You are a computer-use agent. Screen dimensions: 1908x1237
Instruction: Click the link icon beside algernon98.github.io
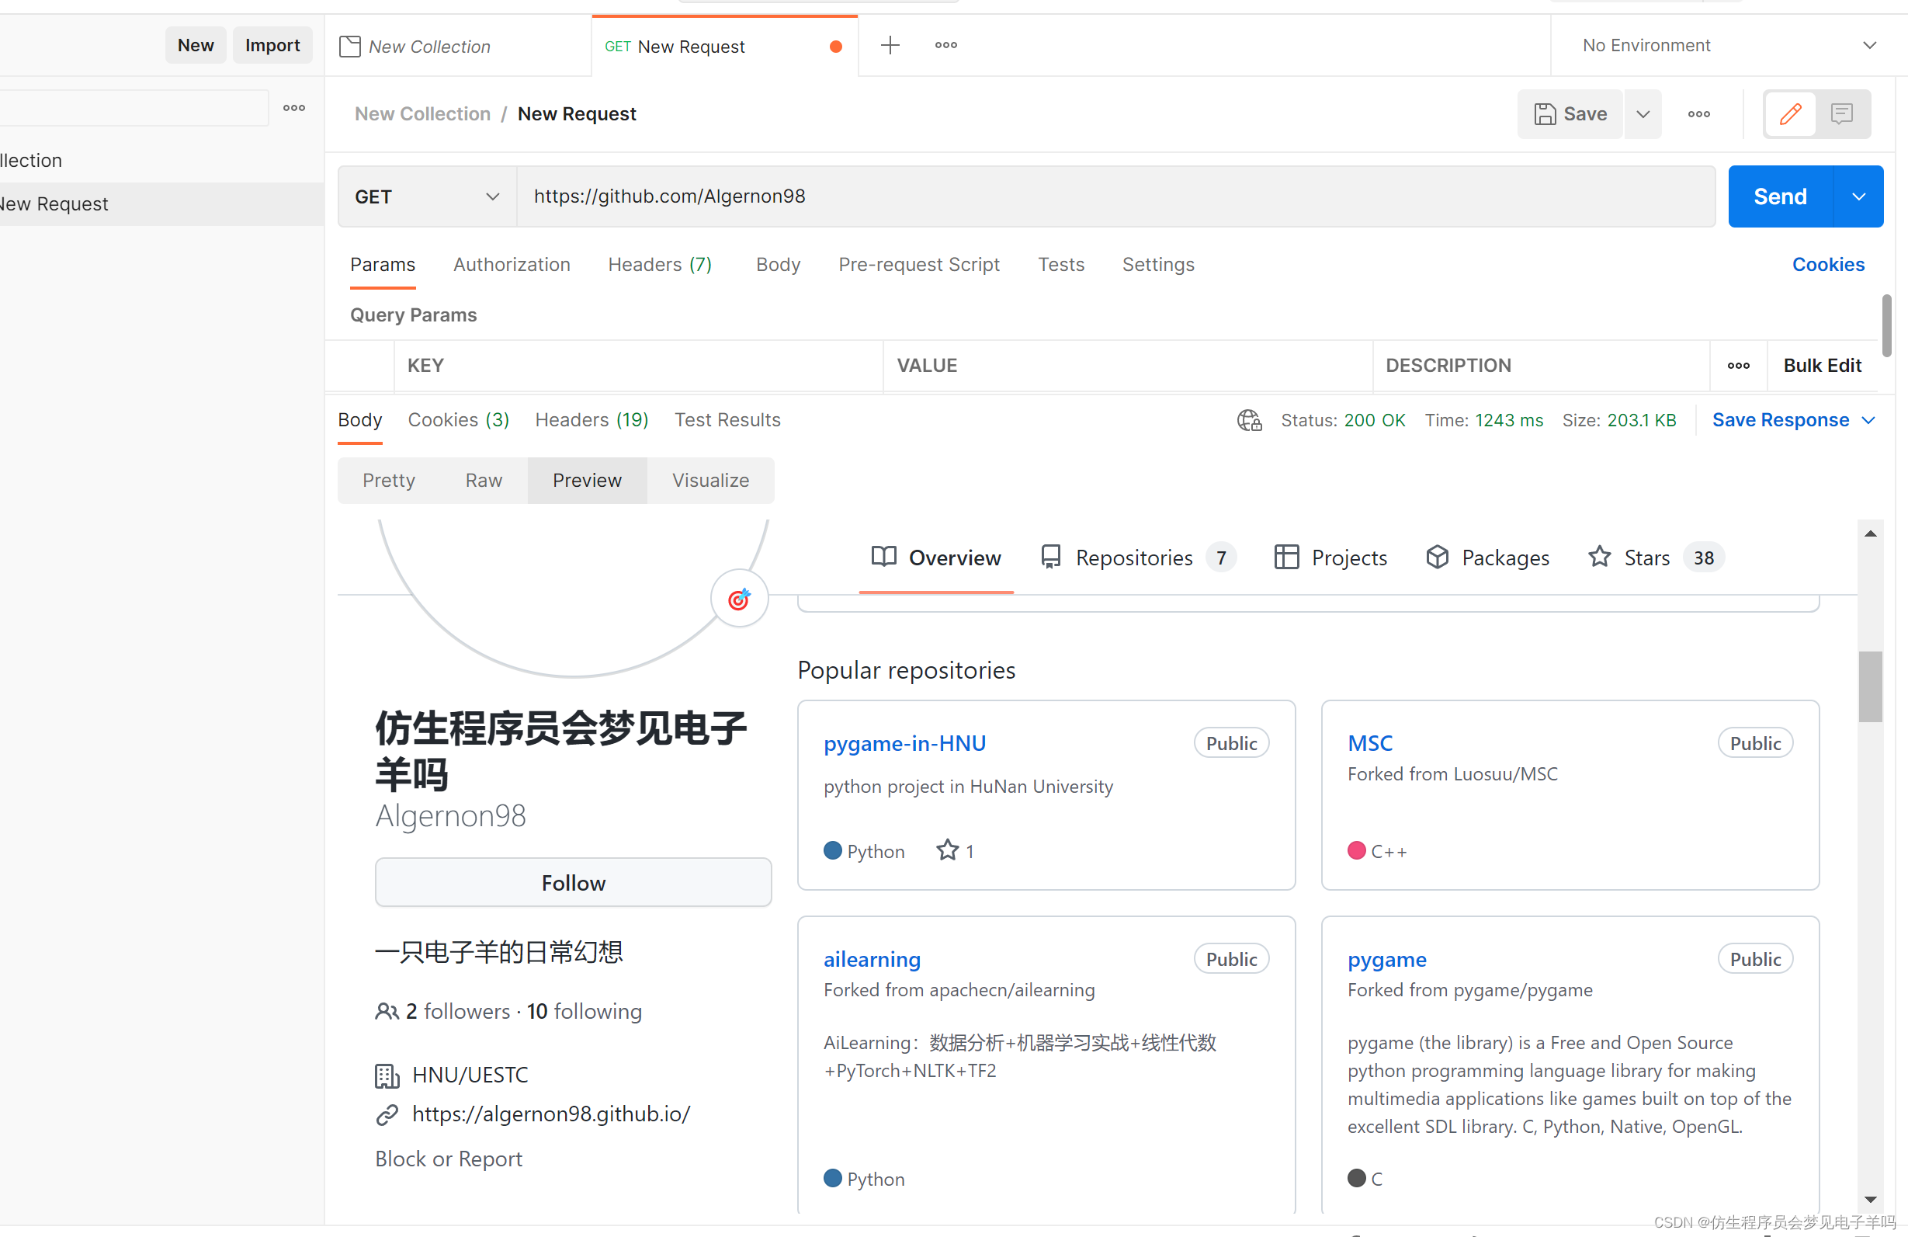pyautogui.click(x=387, y=1115)
